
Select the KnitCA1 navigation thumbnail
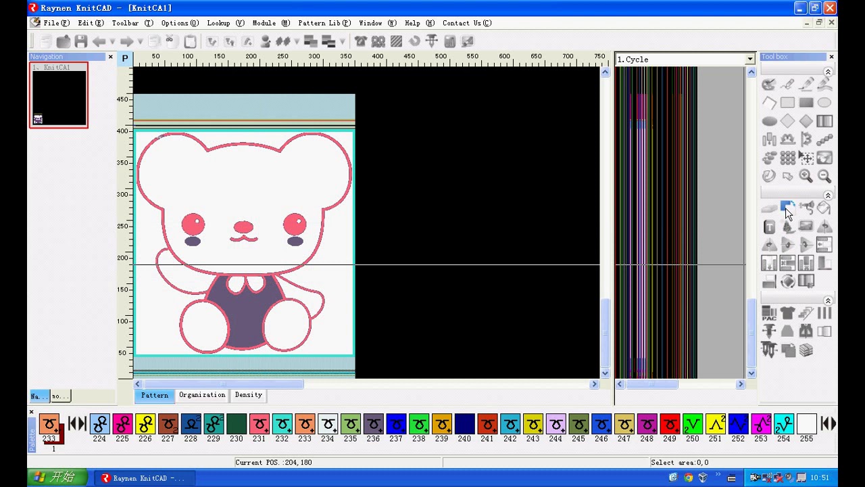59,95
